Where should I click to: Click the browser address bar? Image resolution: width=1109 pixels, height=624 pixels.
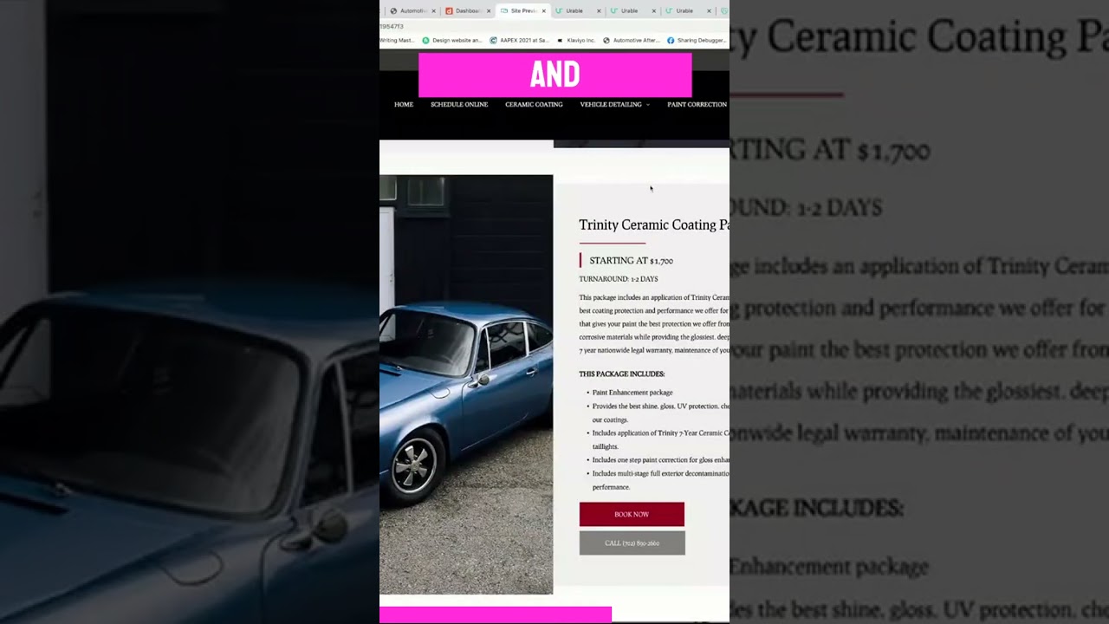(554, 27)
